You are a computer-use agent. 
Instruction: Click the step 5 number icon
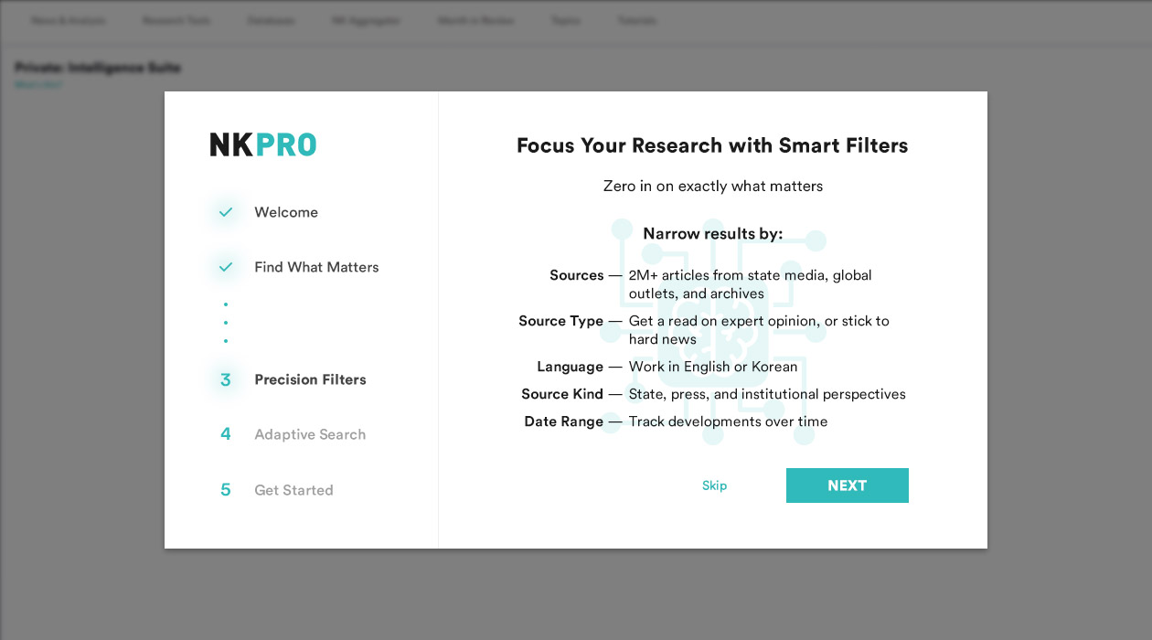point(226,490)
